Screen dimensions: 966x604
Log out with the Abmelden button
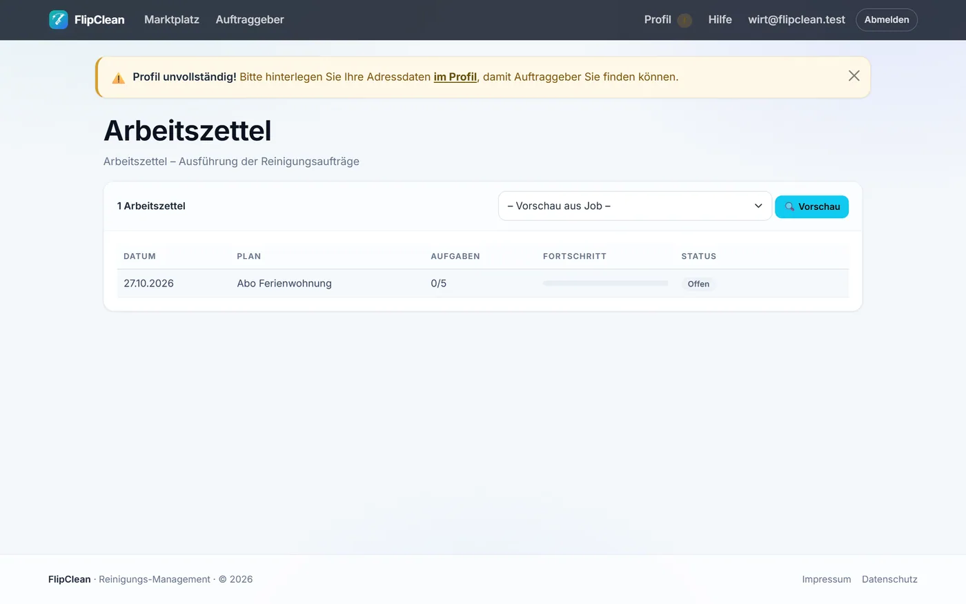click(887, 20)
